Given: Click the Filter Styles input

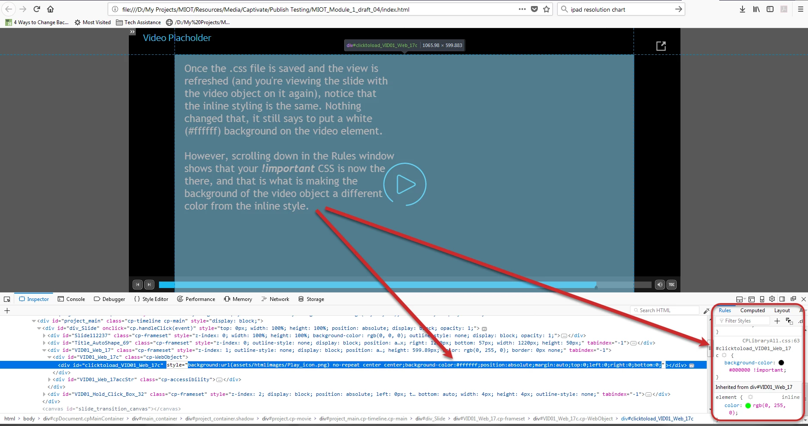Looking at the screenshot, I should click(x=742, y=321).
